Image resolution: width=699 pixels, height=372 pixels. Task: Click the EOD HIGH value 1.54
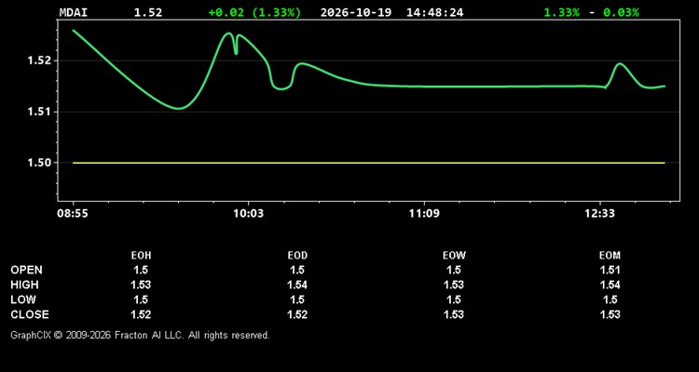[x=297, y=285]
